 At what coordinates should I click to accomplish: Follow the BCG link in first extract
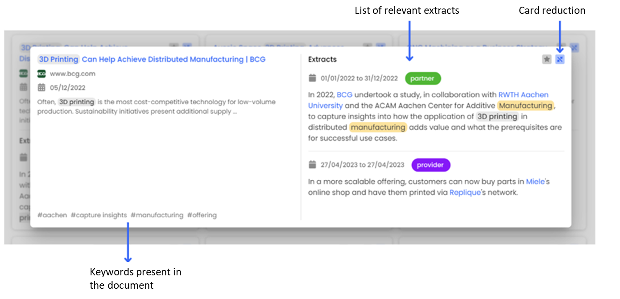(x=344, y=95)
